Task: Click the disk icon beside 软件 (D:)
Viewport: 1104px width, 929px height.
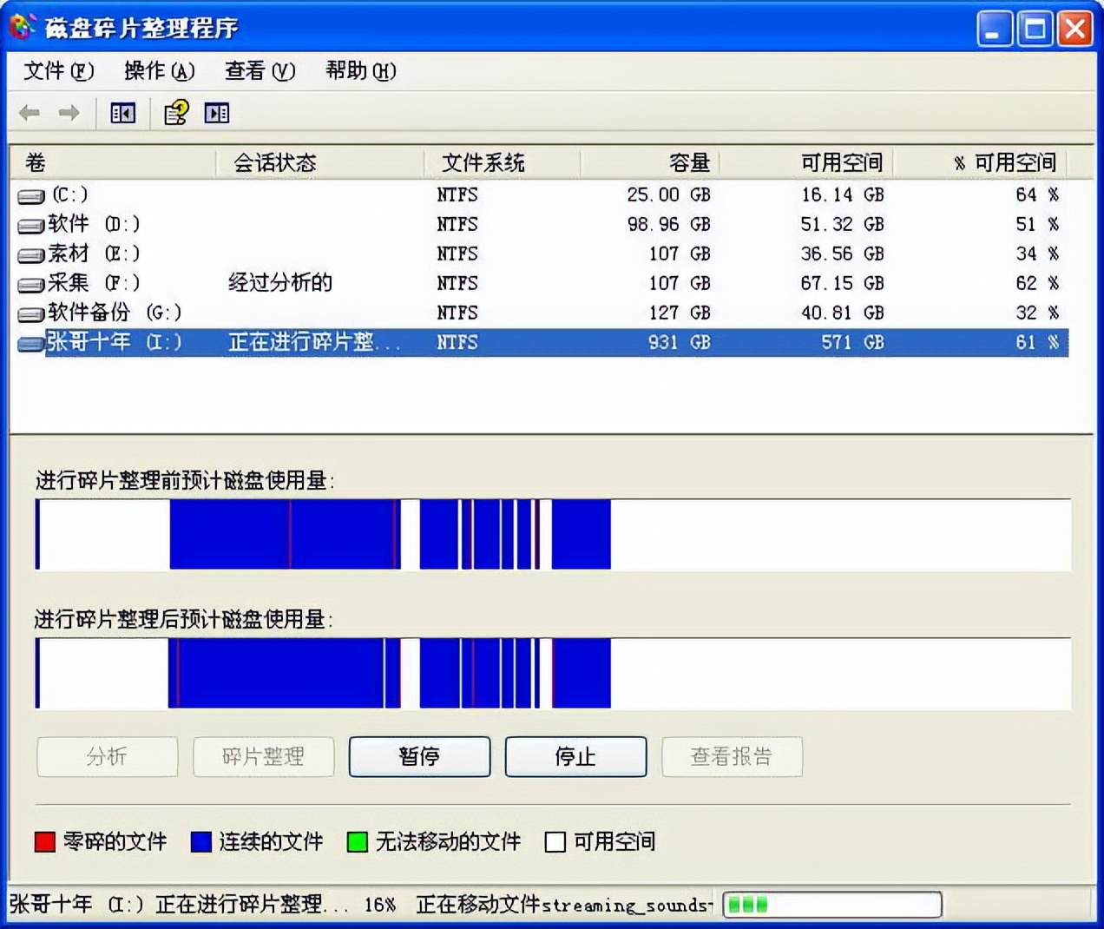Action: [x=30, y=225]
